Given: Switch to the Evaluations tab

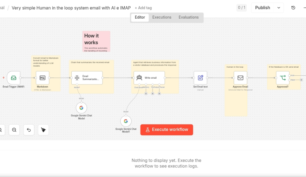Looking at the screenshot, I should (189, 17).
